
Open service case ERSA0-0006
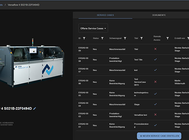[x=83, y=82]
